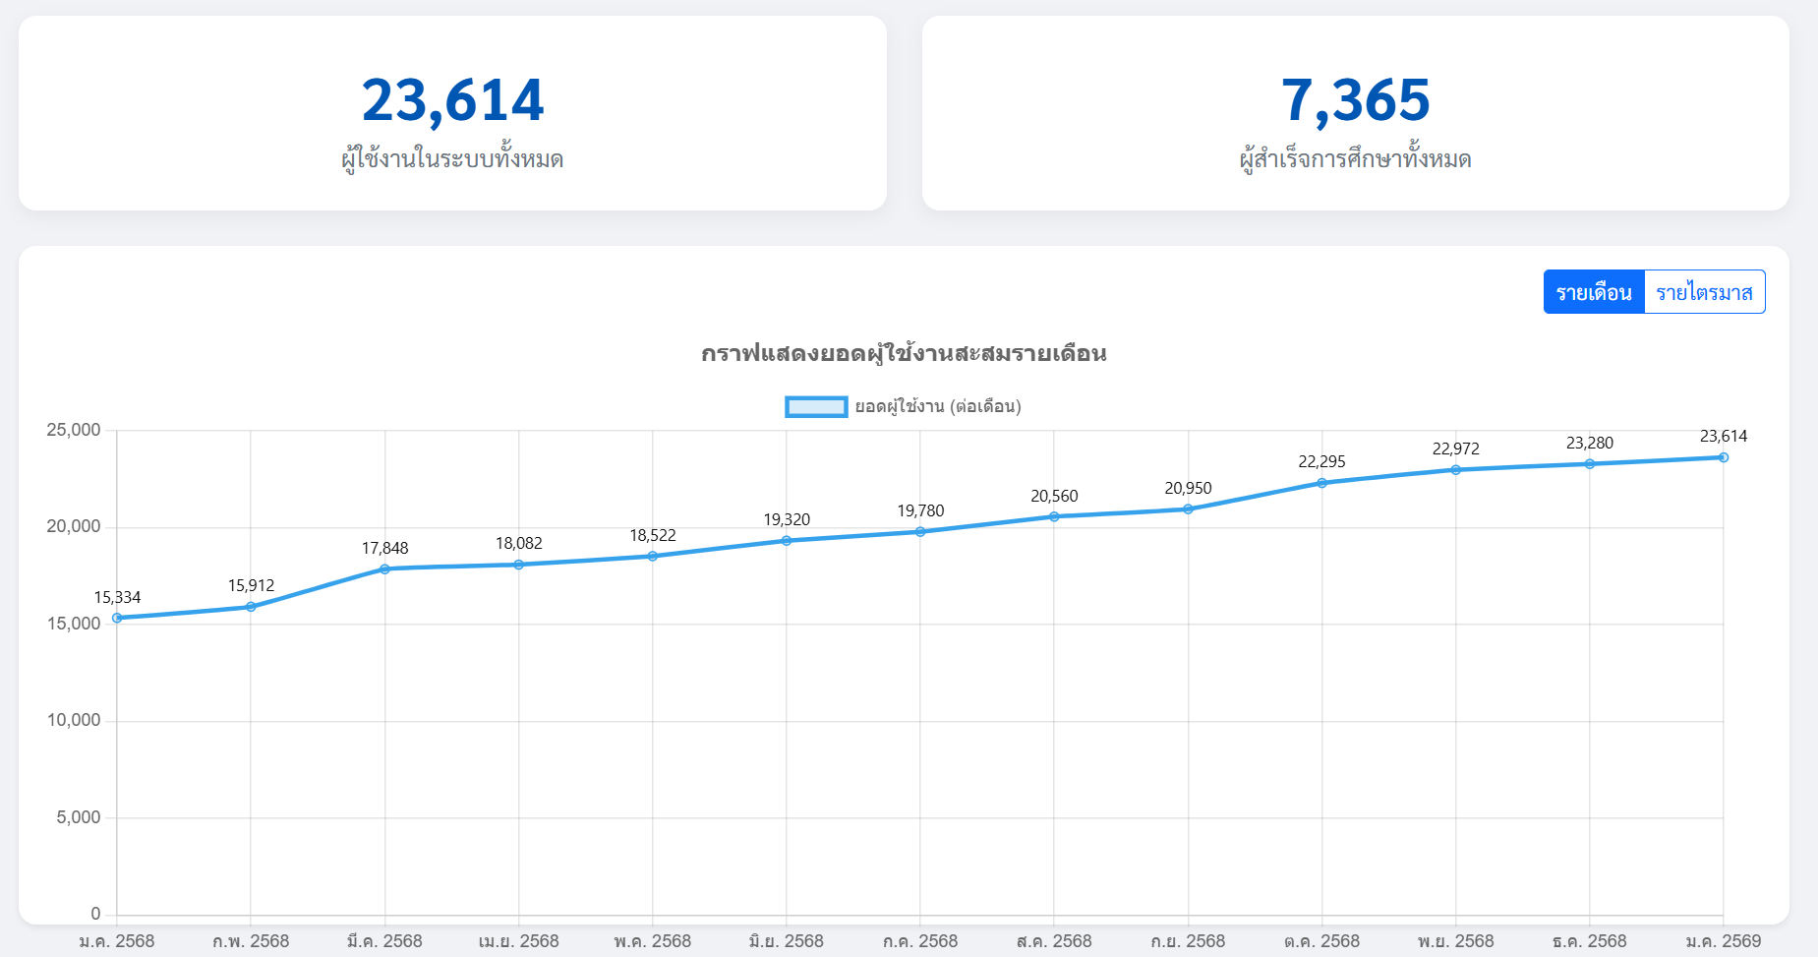Switch to the รายไตรมาส quarterly view
Screen dimensions: 1818x957
click(1704, 292)
